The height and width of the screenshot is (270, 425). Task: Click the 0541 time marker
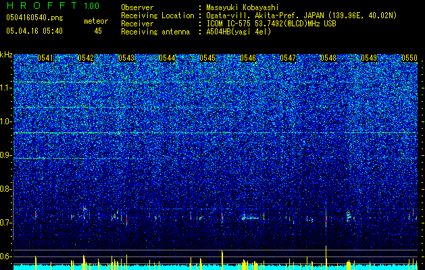click(45, 58)
